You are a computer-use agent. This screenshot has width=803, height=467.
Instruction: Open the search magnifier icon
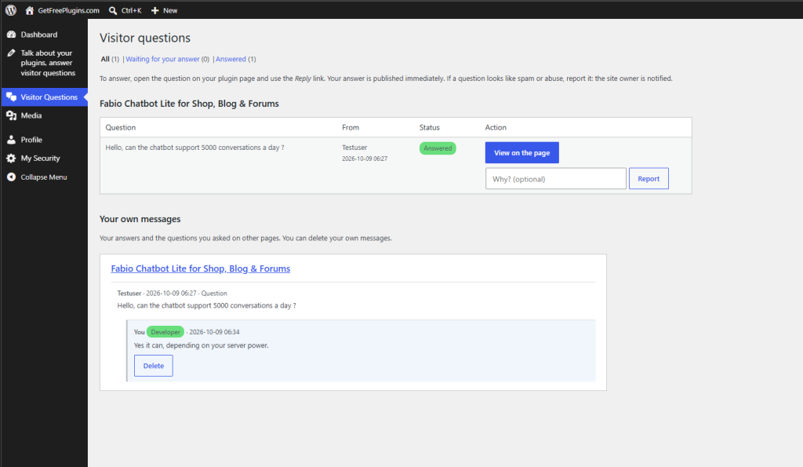pos(113,10)
